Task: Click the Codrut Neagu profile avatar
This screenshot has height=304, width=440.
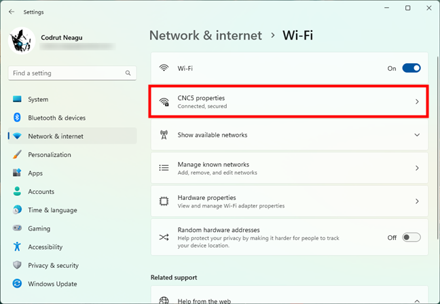Action: [22, 41]
